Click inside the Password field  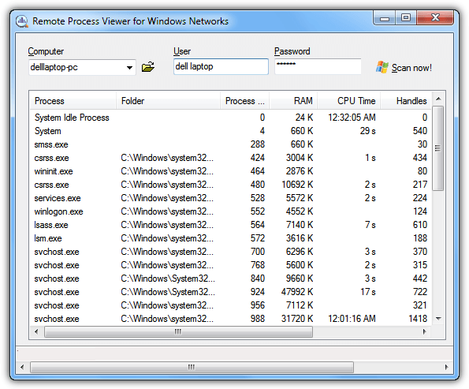[x=318, y=66]
